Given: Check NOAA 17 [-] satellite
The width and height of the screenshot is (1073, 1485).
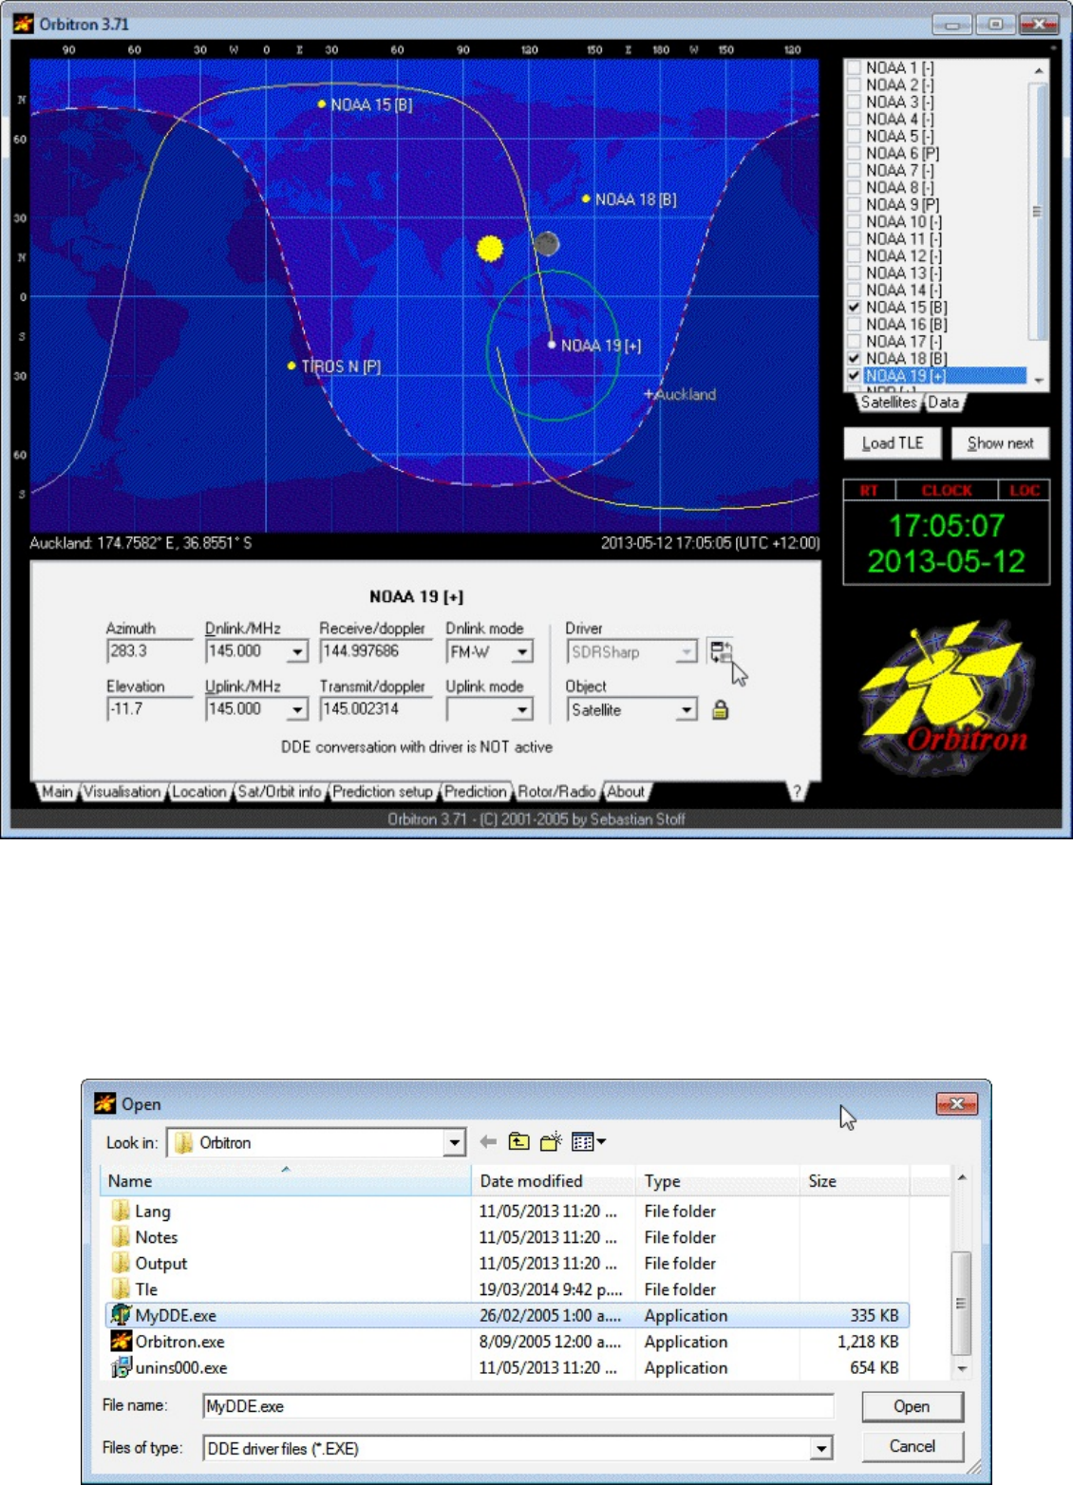Looking at the screenshot, I should 854,341.
